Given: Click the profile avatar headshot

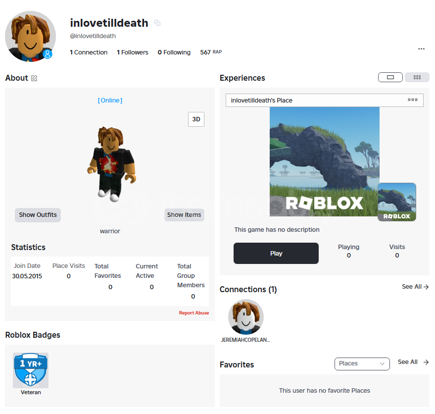Looking at the screenshot, I should 31,36.
